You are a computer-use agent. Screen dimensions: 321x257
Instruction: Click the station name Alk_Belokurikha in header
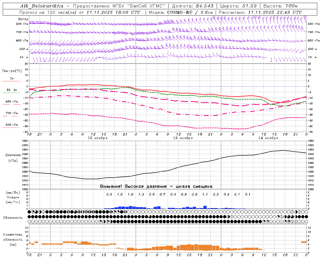(42, 6)
